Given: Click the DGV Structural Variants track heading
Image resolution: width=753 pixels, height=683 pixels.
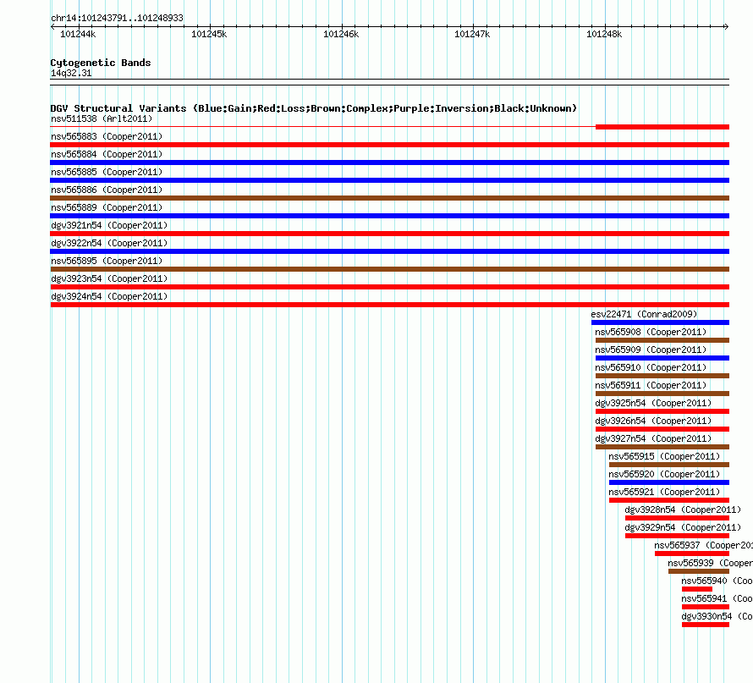Looking at the screenshot, I should (x=314, y=108).
